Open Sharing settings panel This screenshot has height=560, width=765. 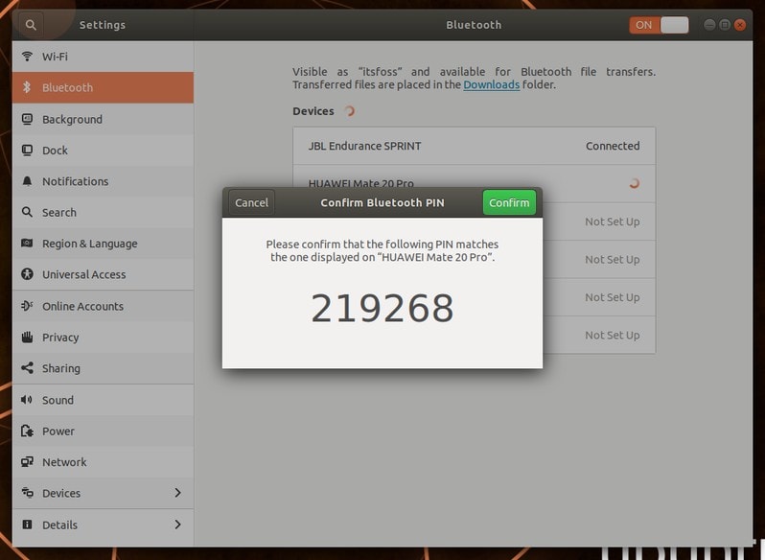(103, 368)
